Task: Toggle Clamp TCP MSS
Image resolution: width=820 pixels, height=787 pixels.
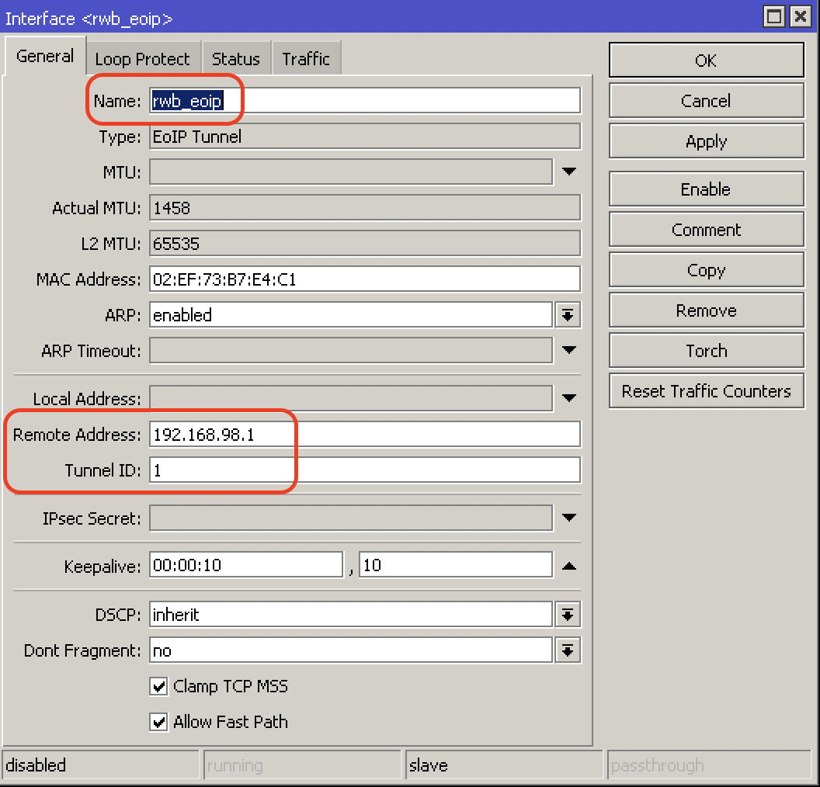Action: click(x=158, y=686)
